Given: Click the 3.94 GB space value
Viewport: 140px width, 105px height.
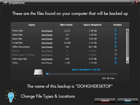Looking at the screenshot, I should point(93,39).
